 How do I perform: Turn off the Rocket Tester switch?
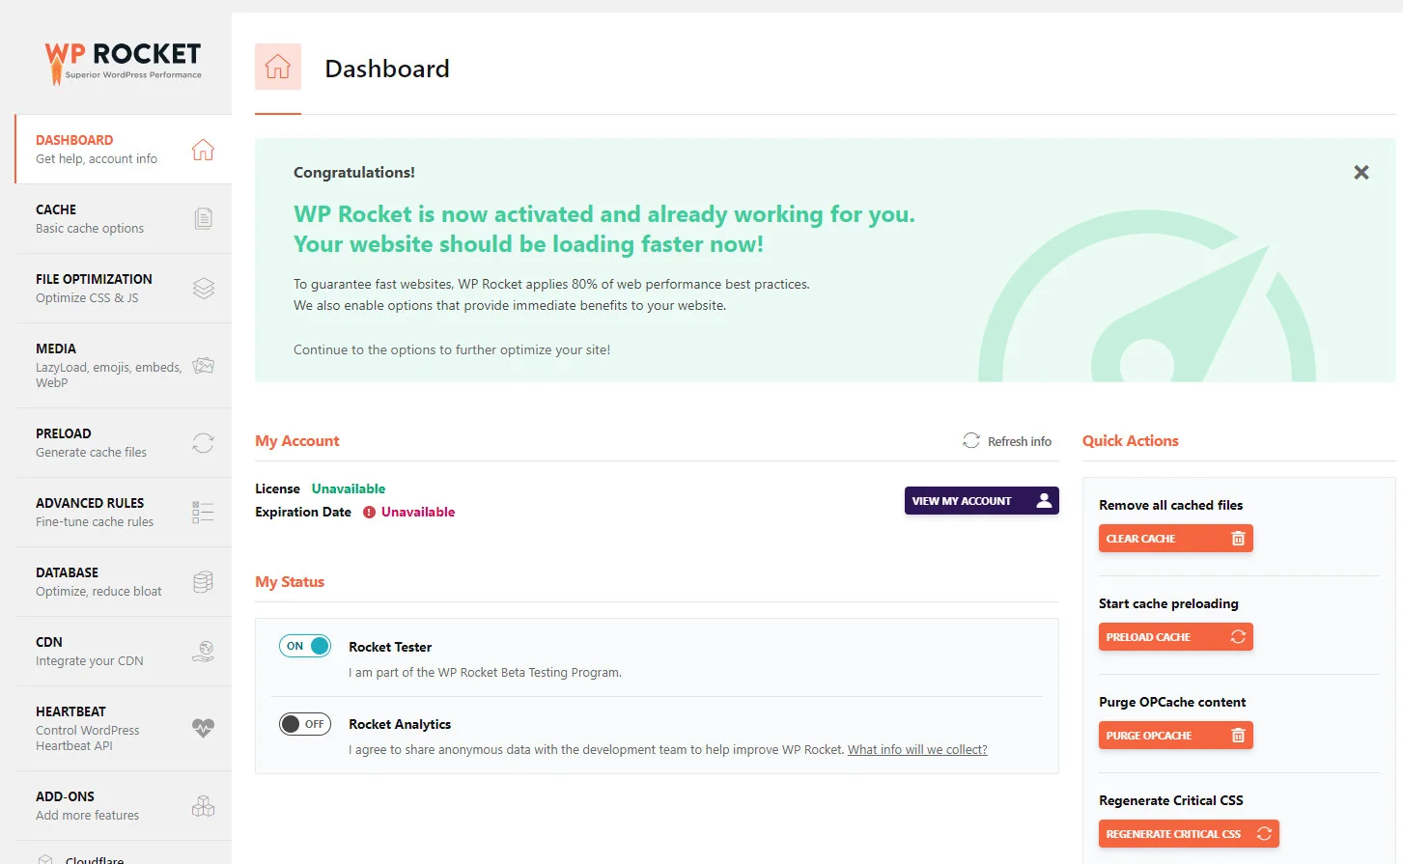(305, 646)
